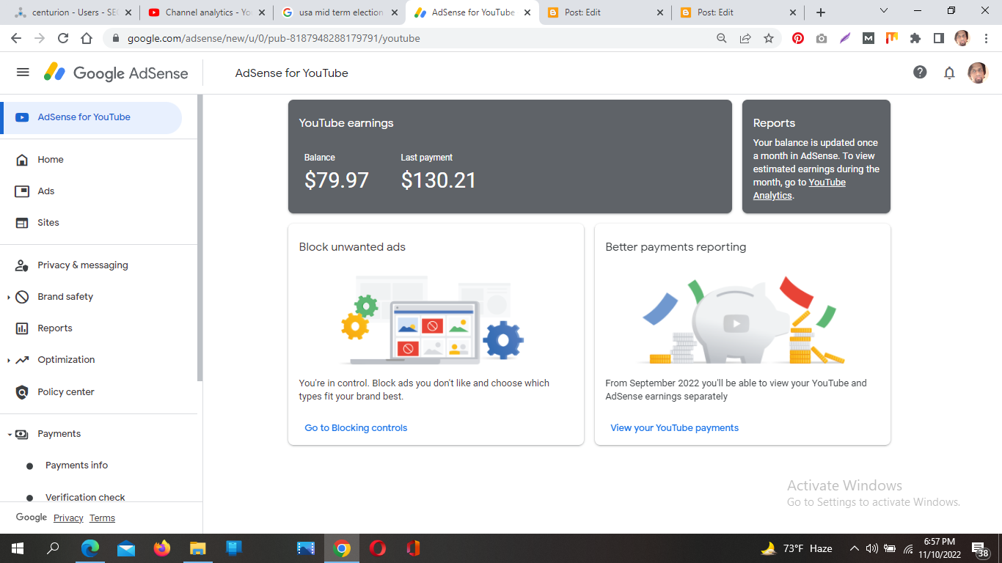1002x563 pixels.
Task: Expand the Brand safety arrow
Action: tap(8, 298)
